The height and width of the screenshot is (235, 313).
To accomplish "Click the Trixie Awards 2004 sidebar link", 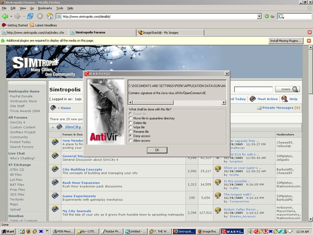I will point(25,111).
